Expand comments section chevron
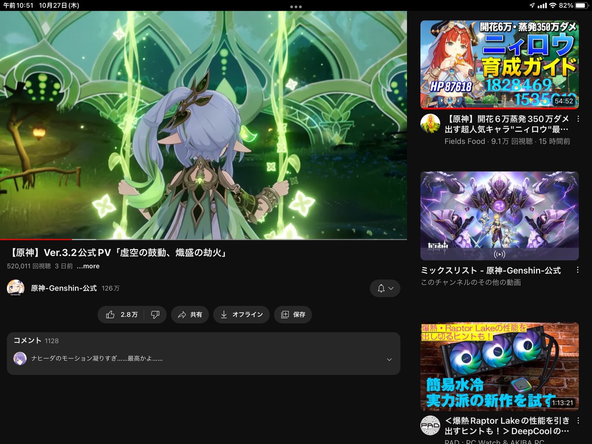This screenshot has width=592, height=444. [x=389, y=360]
